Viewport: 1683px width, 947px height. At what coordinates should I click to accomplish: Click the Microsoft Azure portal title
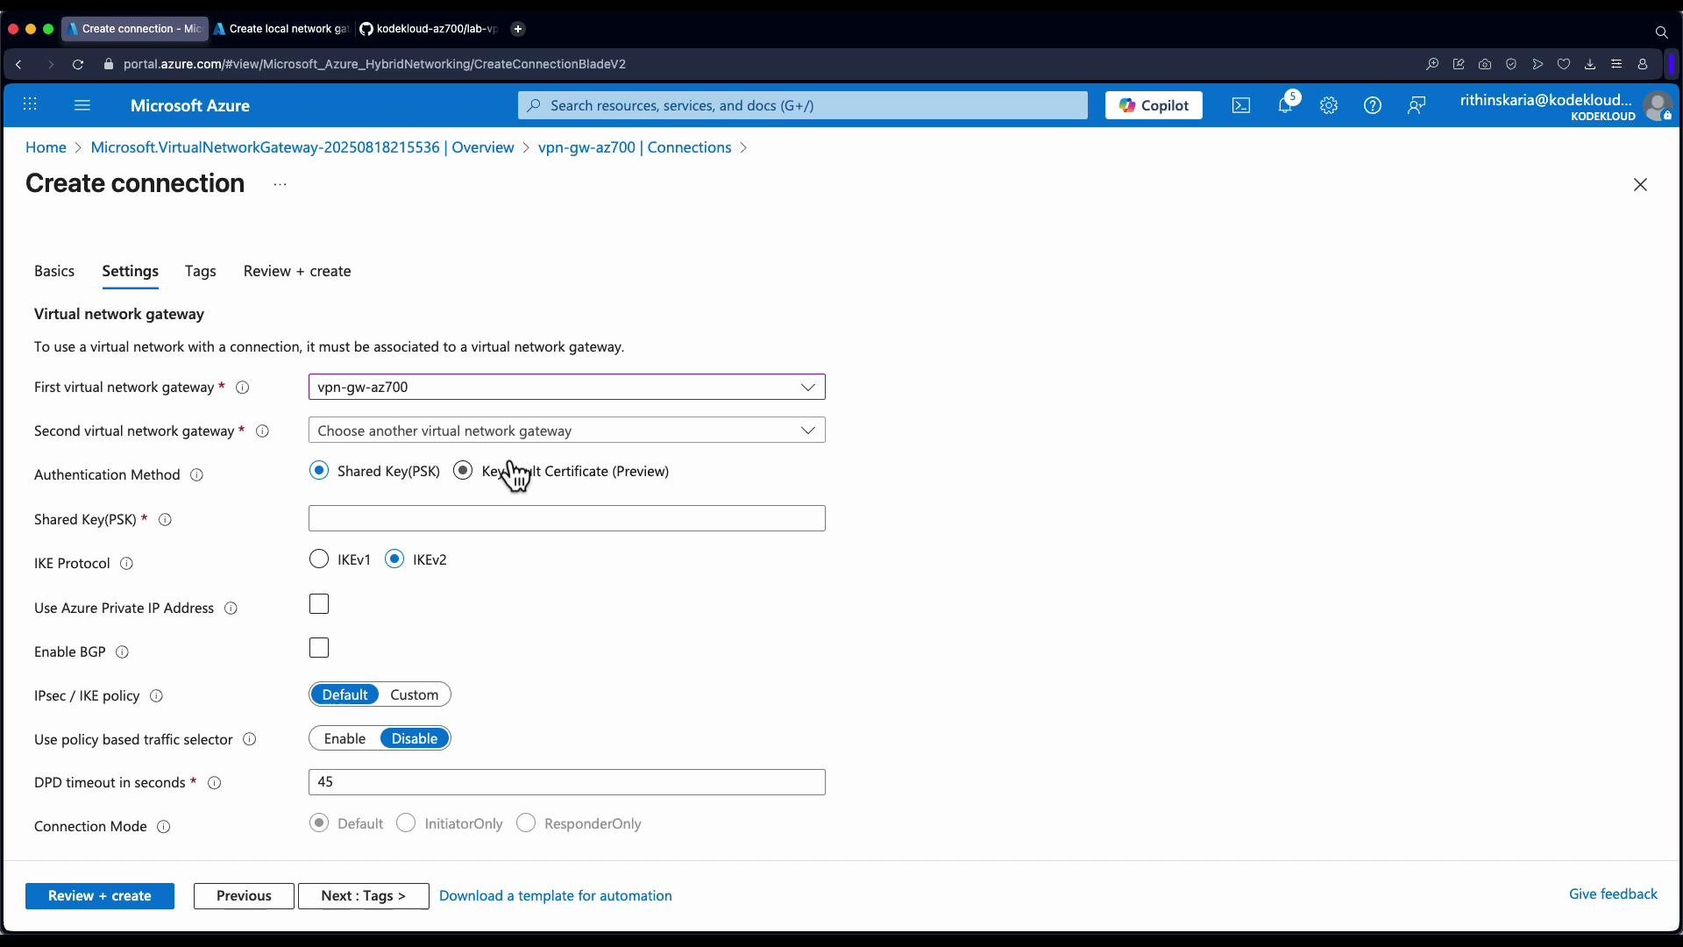[190, 105]
